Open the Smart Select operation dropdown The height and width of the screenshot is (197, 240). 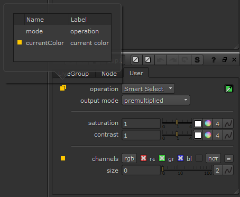148,88
